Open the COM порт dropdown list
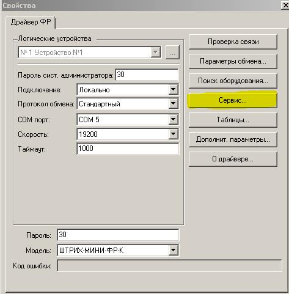Screen dimensions: 289x294 tap(173, 119)
